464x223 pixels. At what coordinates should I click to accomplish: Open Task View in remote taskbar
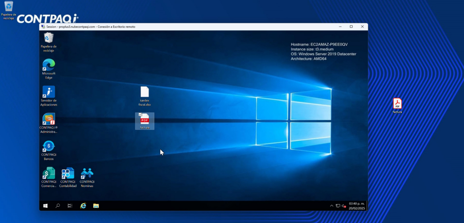(70, 206)
